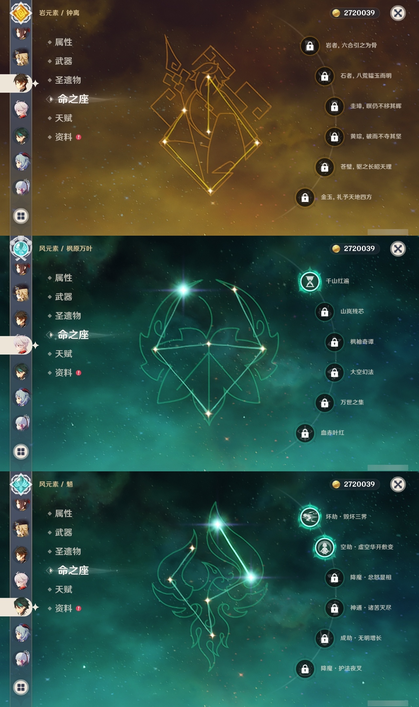Open the character grid in Zhongli panel
This screenshot has width=419, height=707.
(21, 216)
